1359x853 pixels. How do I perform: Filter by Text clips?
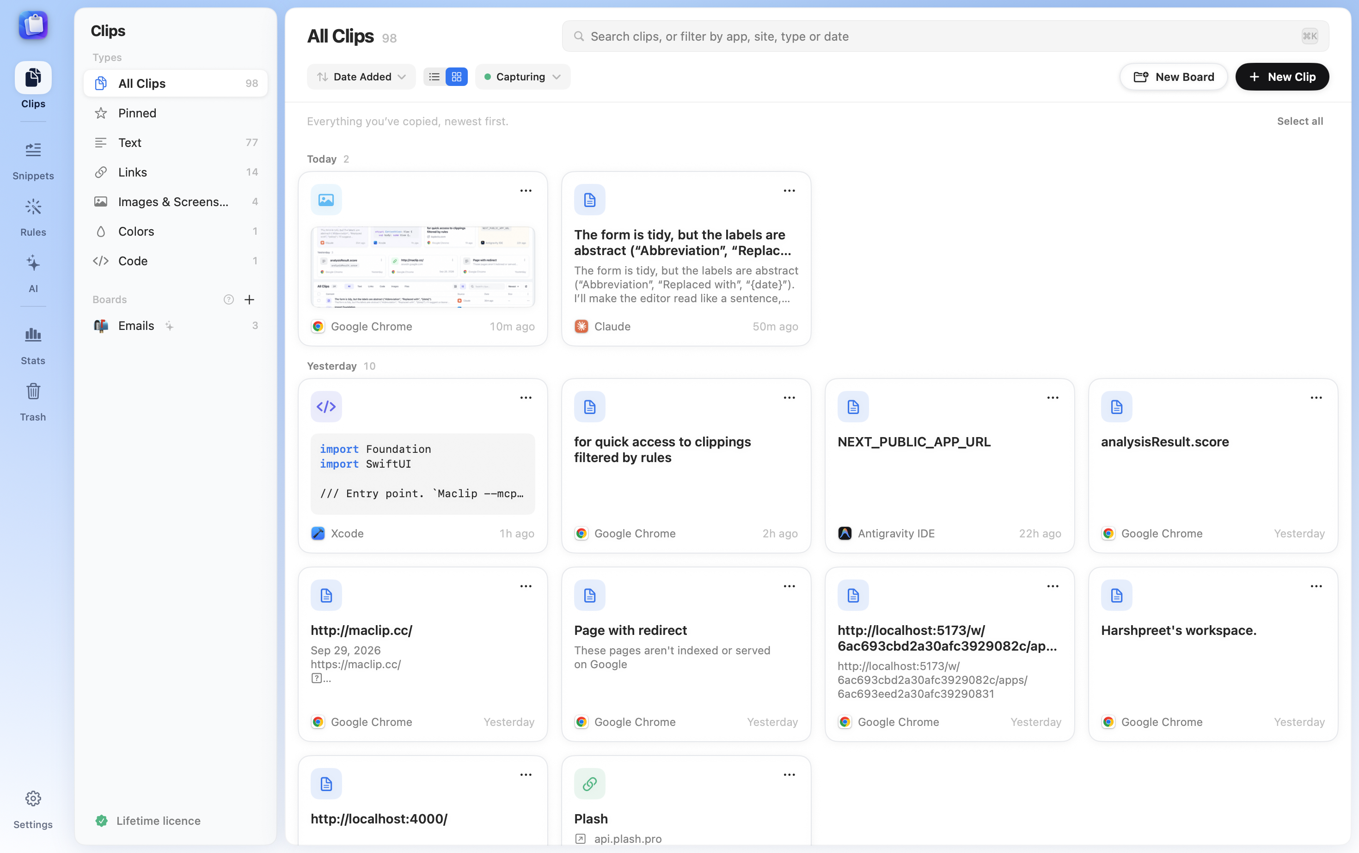pyautogui.click(x=176, y=143)
